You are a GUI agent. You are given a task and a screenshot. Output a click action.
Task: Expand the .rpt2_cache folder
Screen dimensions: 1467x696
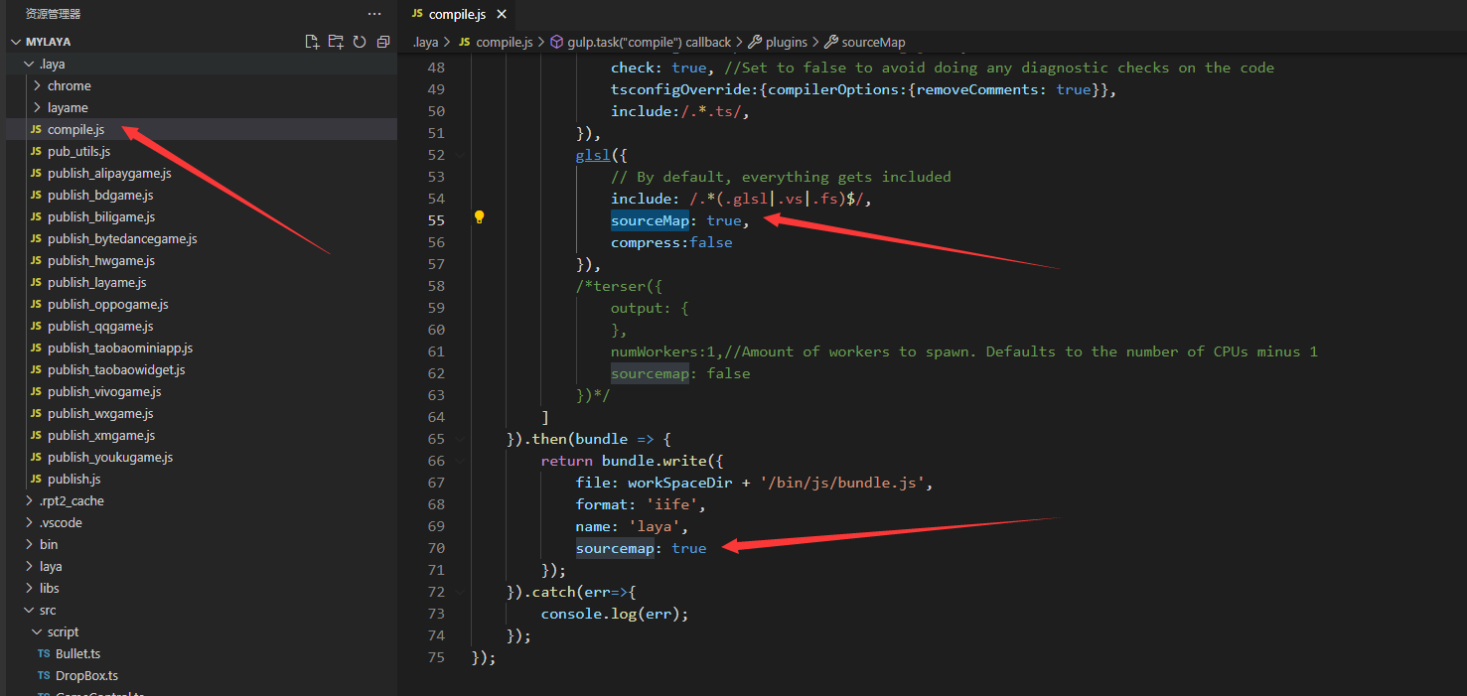pyautogui.click(x=30, y=500)
